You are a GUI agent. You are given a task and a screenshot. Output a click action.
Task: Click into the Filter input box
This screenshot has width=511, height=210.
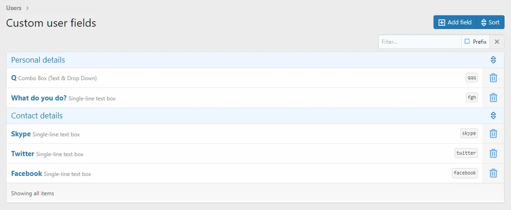(419, 42)
